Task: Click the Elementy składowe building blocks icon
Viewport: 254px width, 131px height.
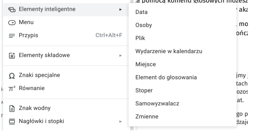Action: pos(12,55)
